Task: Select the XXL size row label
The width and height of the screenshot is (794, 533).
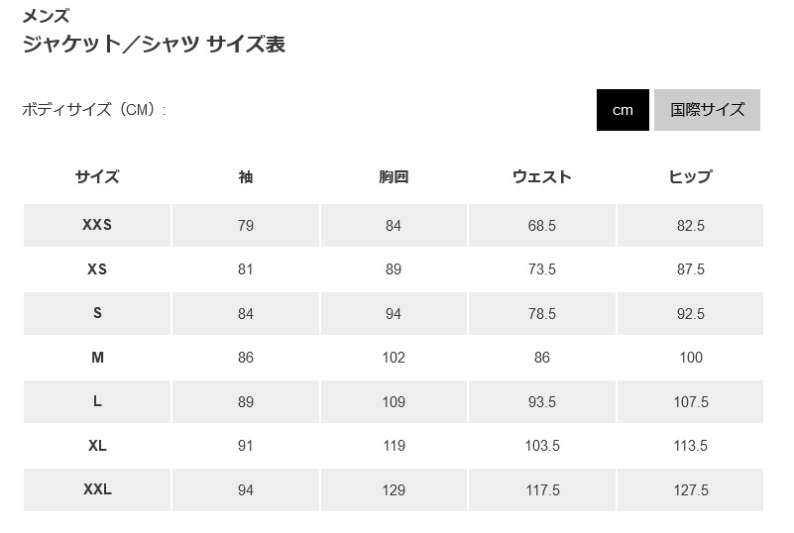Action: click(97, 489)
